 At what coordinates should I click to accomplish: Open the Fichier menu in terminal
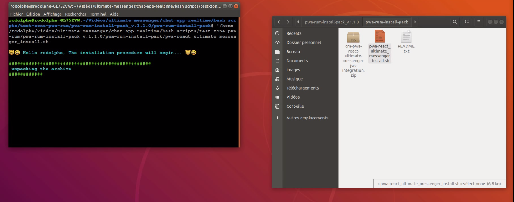pyautogui.click(x=16, y=14)
